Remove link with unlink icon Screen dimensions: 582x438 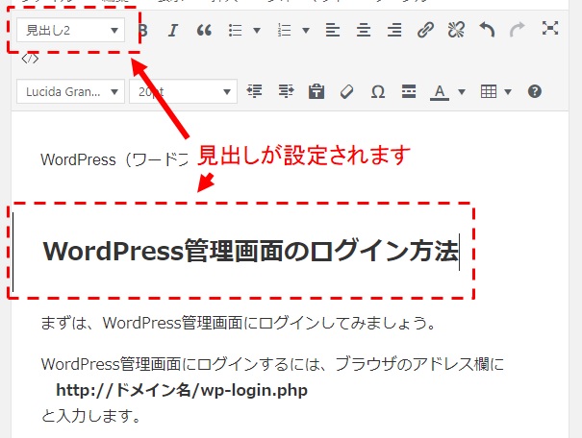coord(456,30)
